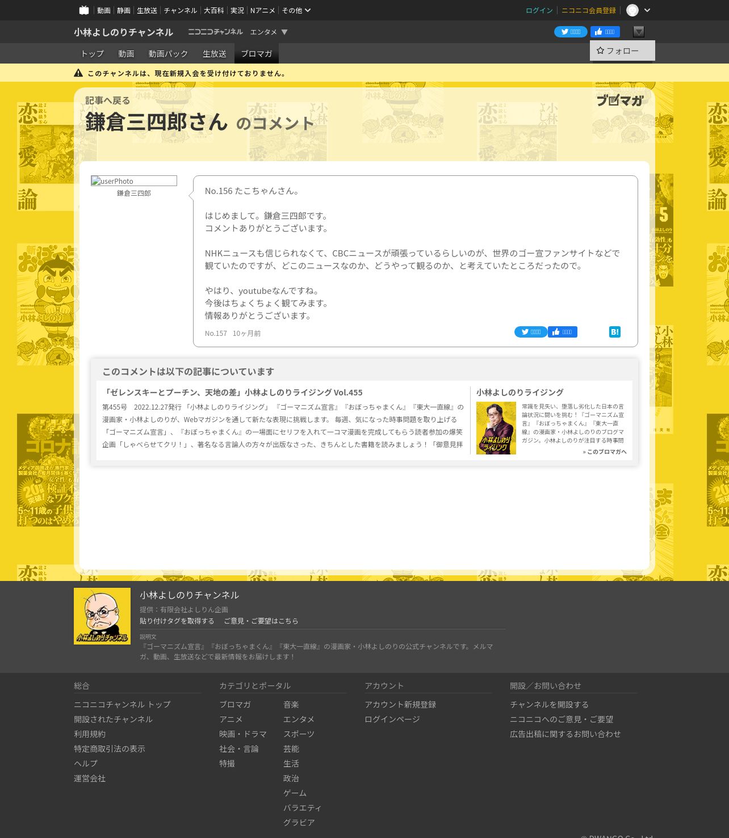
Task: Open the user avatar icon menu
Action: [x=632, y=10]
